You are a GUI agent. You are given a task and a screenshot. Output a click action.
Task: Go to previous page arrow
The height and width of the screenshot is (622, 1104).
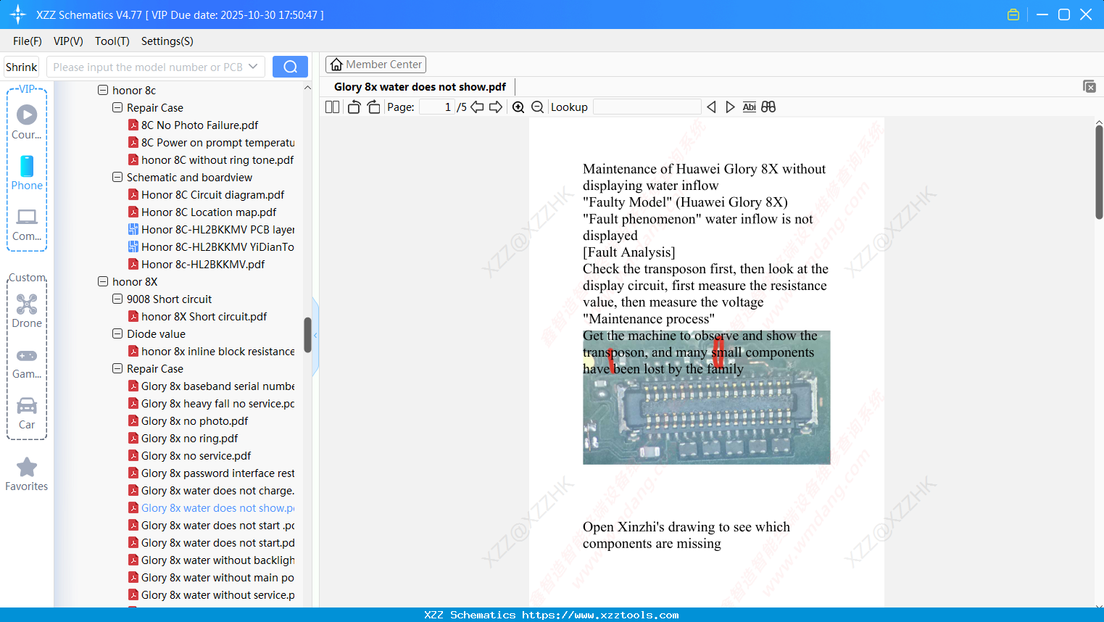click(477, 107)
